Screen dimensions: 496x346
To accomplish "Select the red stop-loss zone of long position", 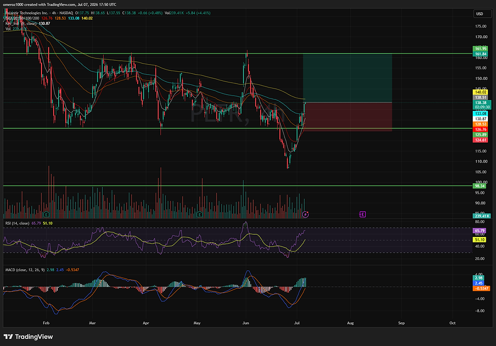I will (347, 117).
